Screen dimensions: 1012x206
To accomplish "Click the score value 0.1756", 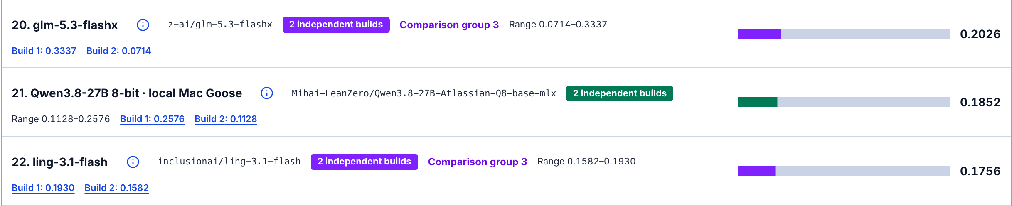I will (x=980, y=171).
